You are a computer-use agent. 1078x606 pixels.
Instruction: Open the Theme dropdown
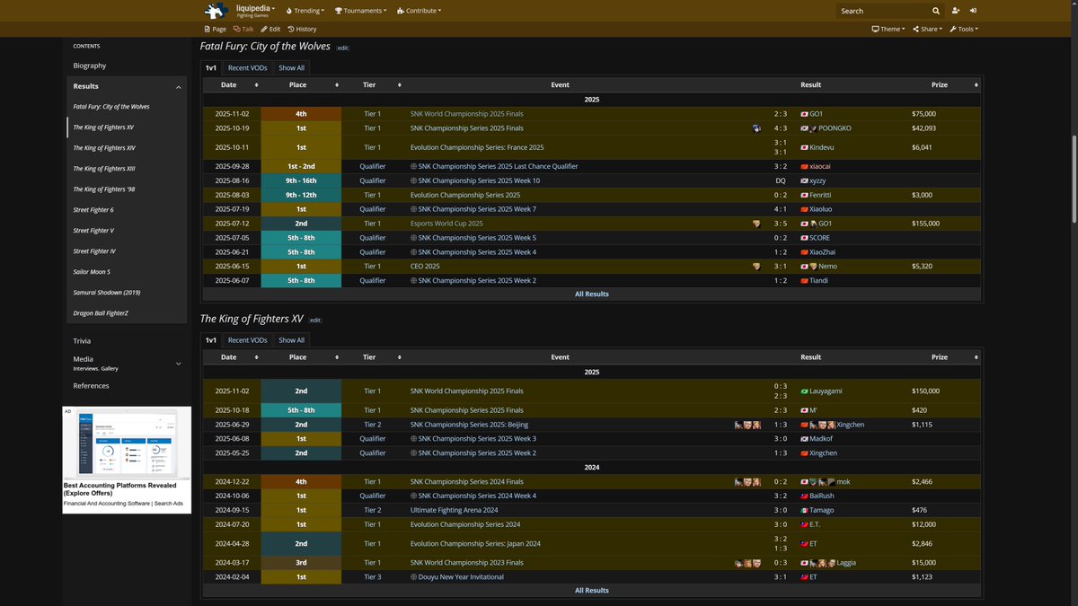888,29
